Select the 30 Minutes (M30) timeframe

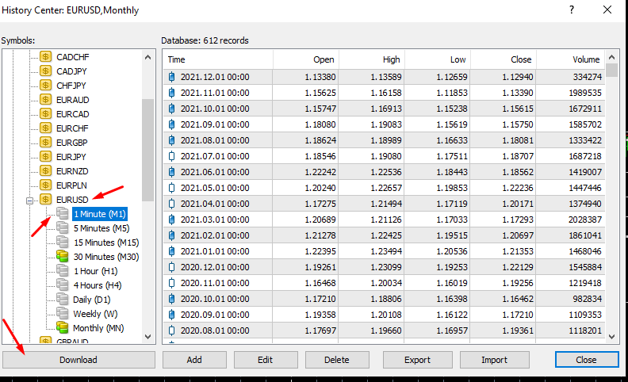click(106, 257)
